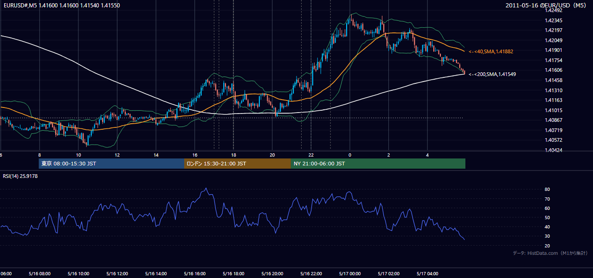Click price axis value 1.40424
The image size is (593, 278).
point(554,150)
